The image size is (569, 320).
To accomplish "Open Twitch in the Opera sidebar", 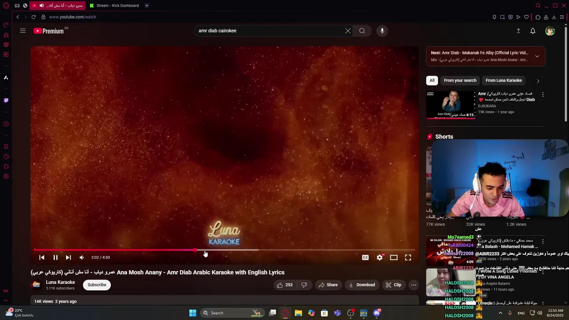I will (x=6, y=100).
